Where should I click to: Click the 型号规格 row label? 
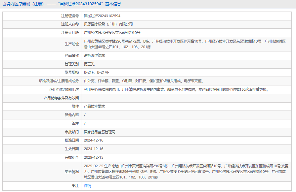(x=72, y=72)
